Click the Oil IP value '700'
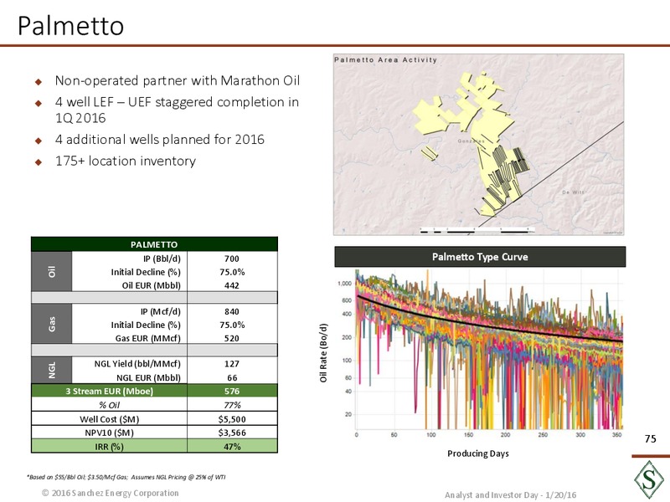 click(232, 259)
